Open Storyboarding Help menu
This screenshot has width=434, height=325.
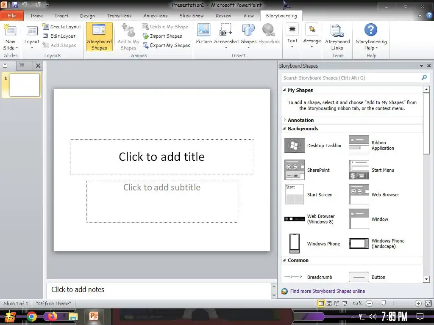[371, 37]
